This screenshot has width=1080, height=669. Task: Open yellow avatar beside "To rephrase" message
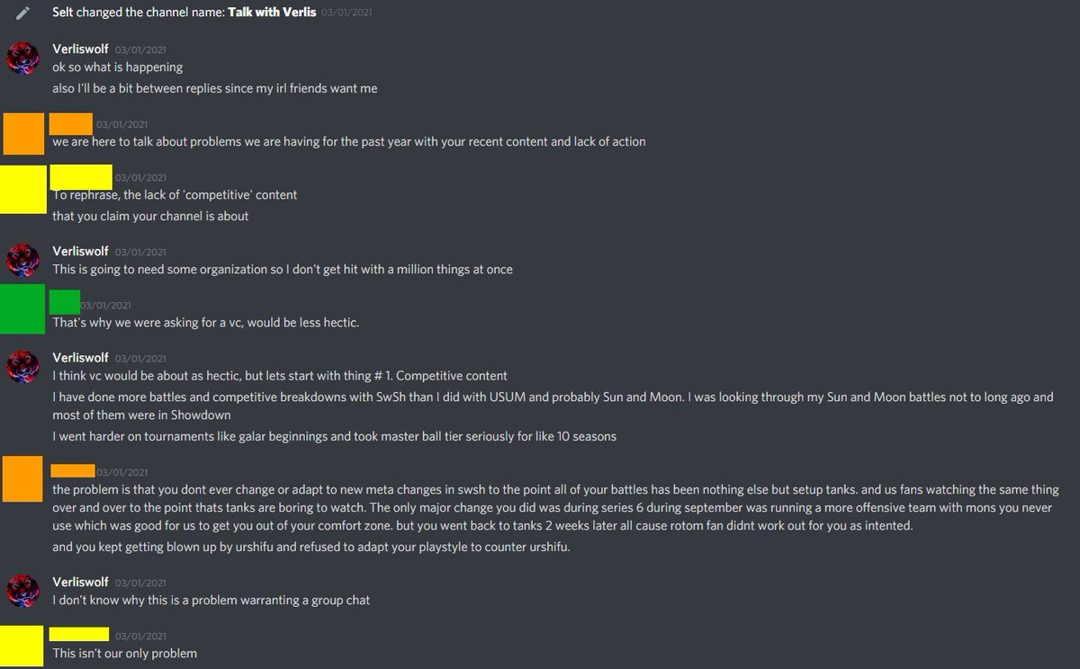[23, 189]
